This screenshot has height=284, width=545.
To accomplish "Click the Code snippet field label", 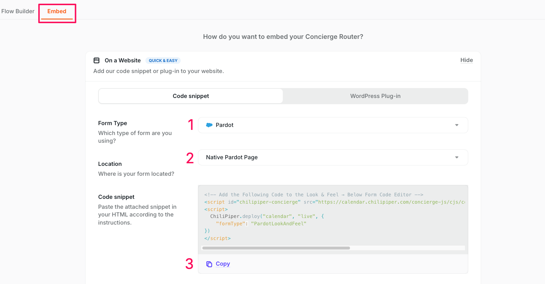I will pyautogui.click(x=116, y=197).
